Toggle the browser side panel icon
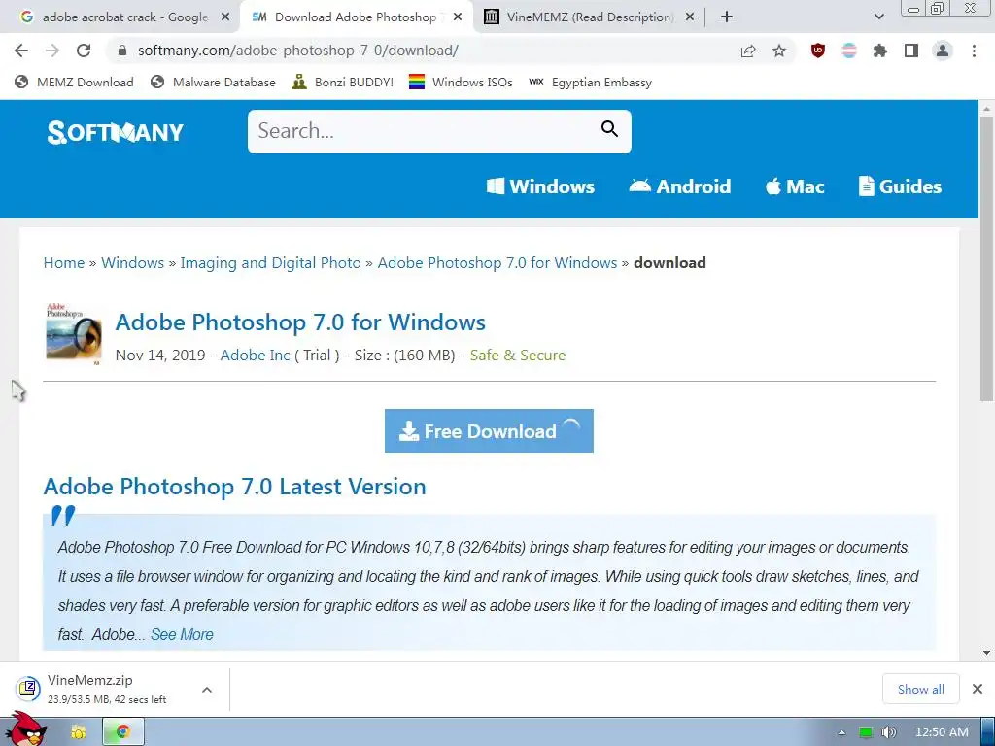Viewport: 995px width, 746px height. click(911, 51)
